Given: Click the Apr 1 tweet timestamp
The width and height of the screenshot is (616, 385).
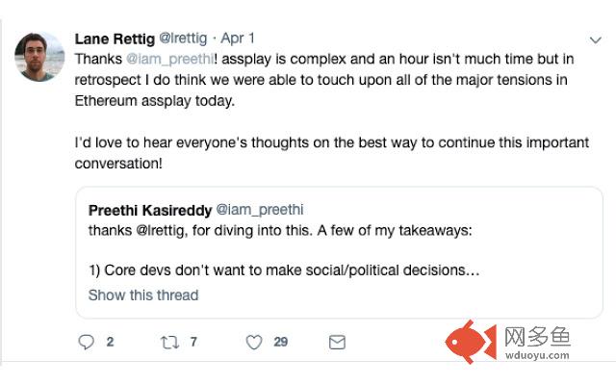Looking at the screenshot, I should pos(238,39).
